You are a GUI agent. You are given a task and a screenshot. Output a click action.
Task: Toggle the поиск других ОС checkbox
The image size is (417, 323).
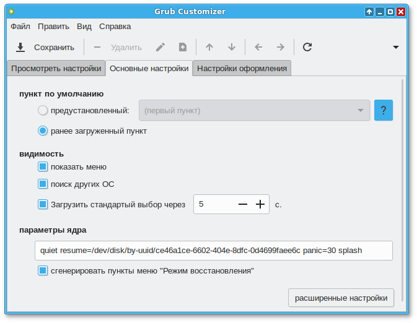pos(43,184)
